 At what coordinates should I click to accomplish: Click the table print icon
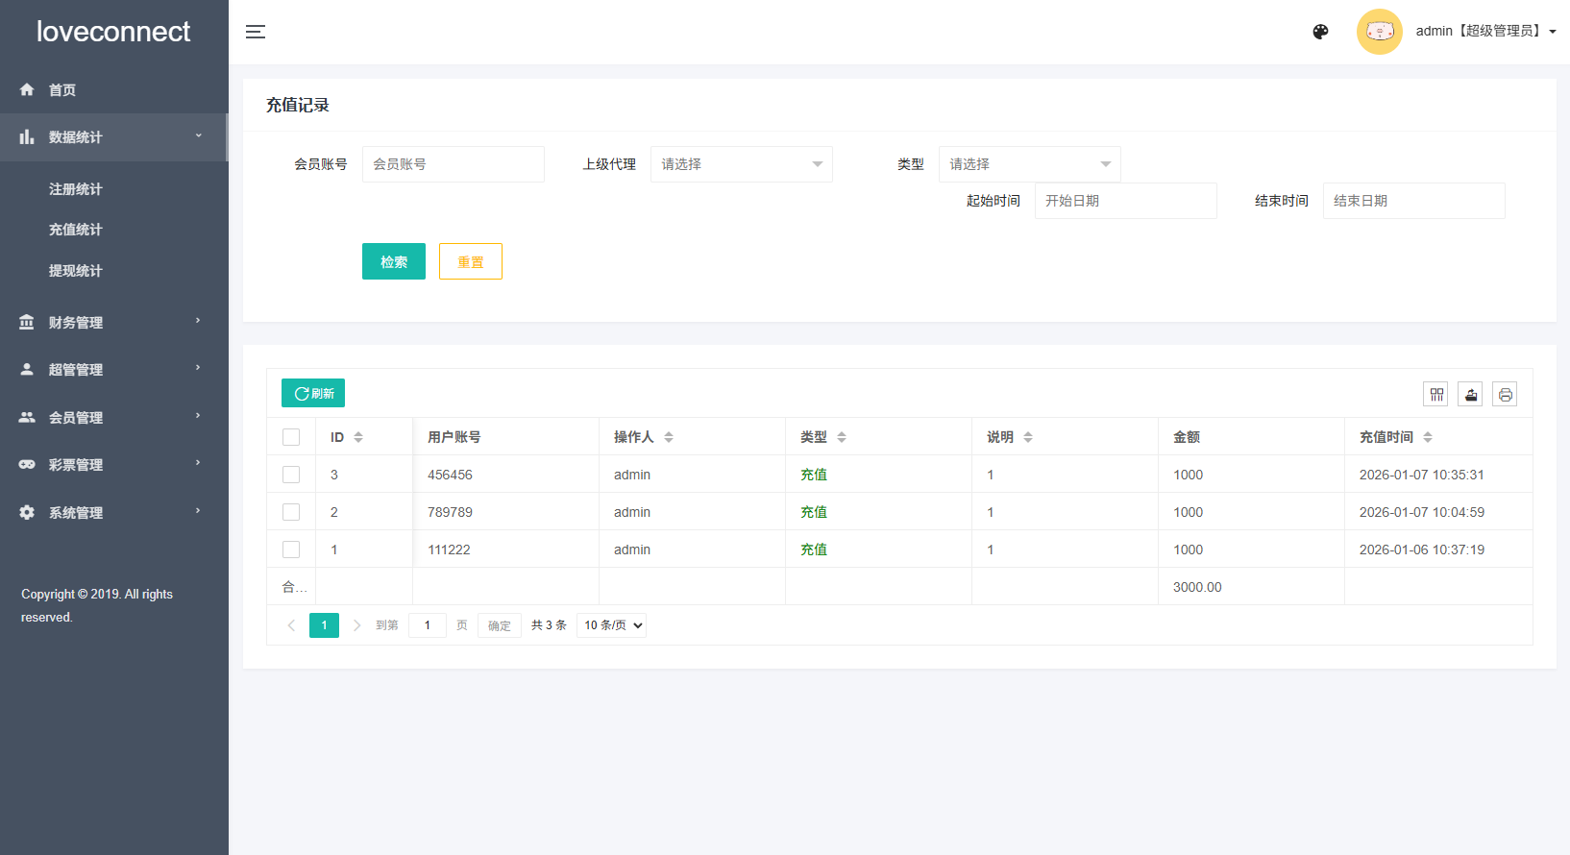pyautogui.click(x=1505, y=394)
